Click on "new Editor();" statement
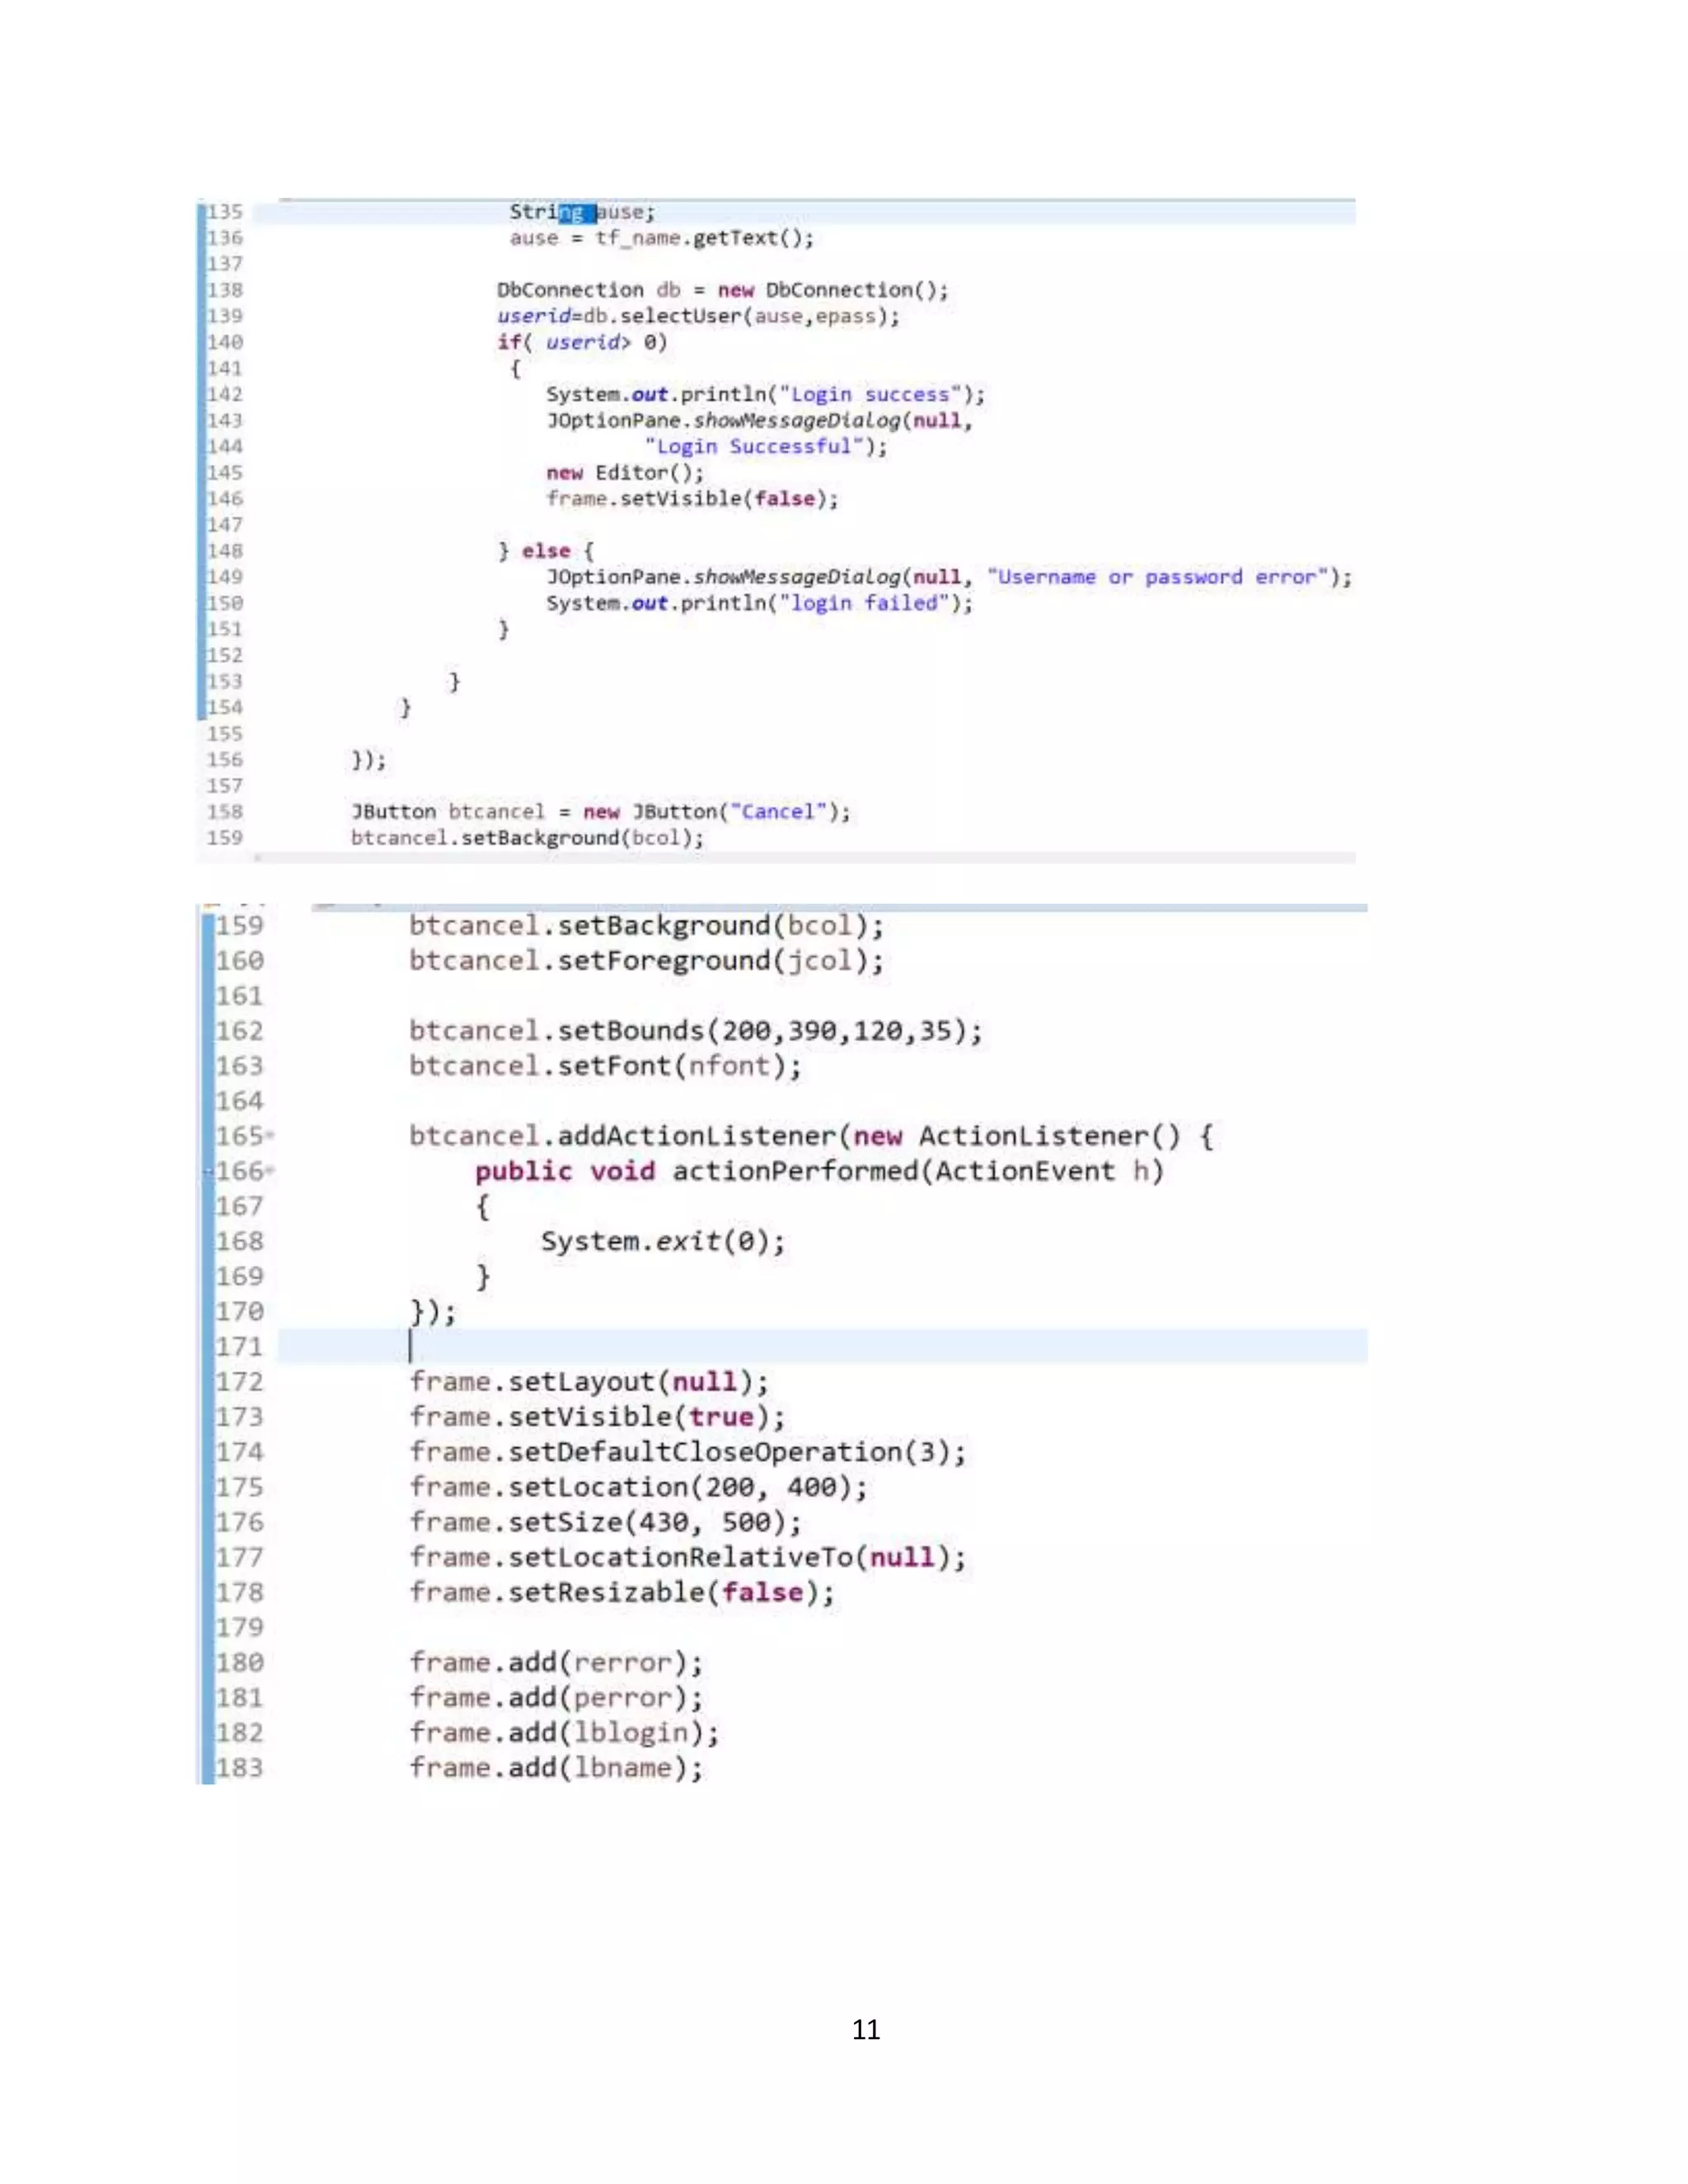Viewport: 1688px width, 2184px height. click(x=624, y=473)
